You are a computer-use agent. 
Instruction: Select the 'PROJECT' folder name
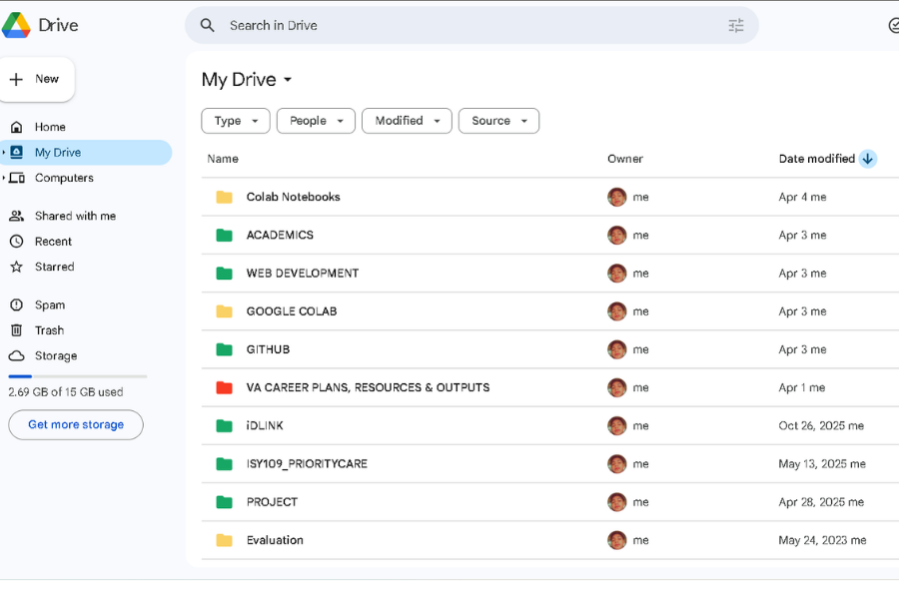point(272,502)
